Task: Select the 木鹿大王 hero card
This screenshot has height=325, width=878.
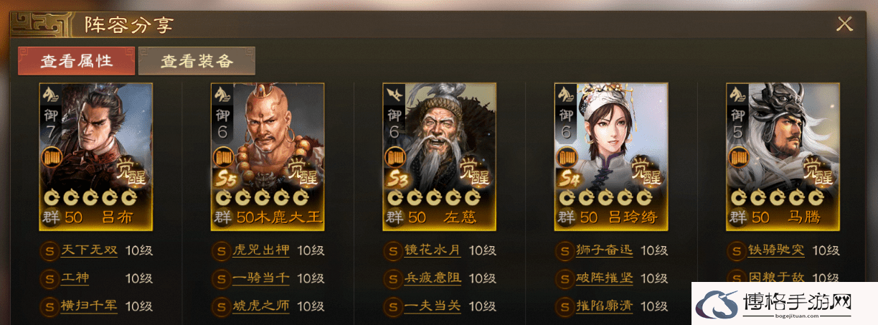Action: (268, 156)
